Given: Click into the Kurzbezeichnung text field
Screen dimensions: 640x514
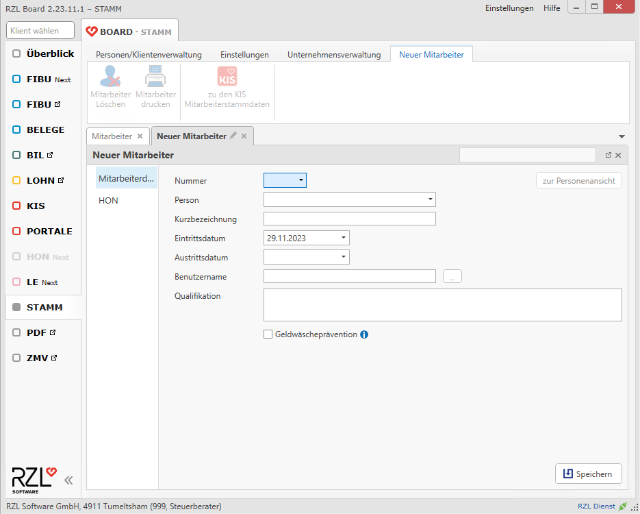Looking at the screenshot, I should 349,219.
